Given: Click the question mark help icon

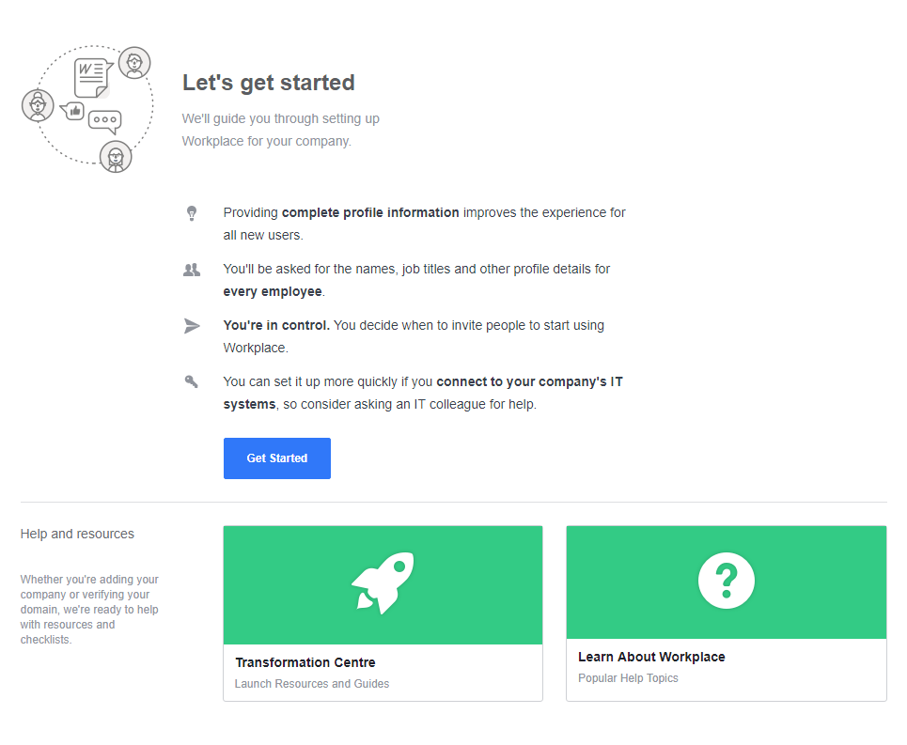Looking at the screenshot, I should click(727, 581).
